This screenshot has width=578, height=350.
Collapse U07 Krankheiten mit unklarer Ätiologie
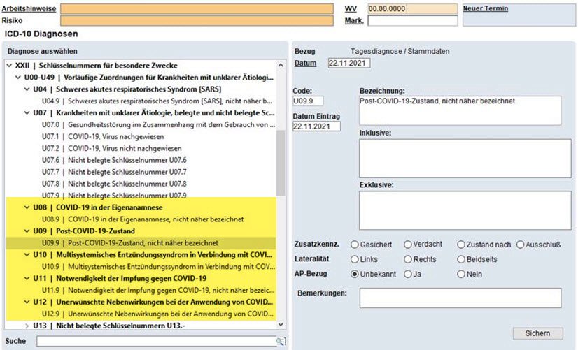click(27, 112)
